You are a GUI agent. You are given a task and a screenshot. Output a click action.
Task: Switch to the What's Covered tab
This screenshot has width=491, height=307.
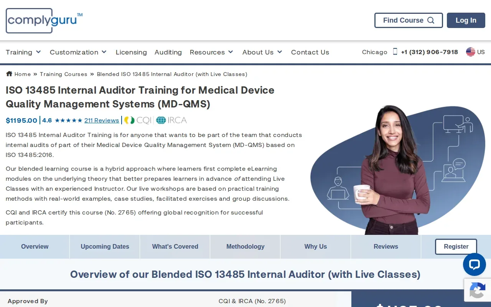pyautogui.click(x=175, y=247)
